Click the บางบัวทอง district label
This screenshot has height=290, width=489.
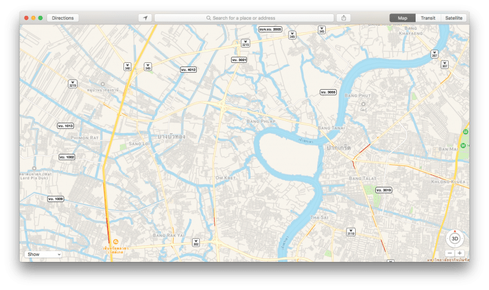[x=171, y=136]
